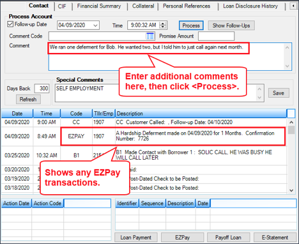This screenshot has width=299, height=244.
Task: Click the Action Code column header
Action: pos(47,203)
